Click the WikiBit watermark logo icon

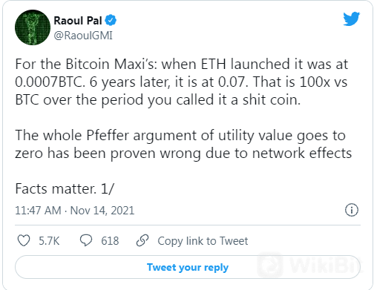270,265
